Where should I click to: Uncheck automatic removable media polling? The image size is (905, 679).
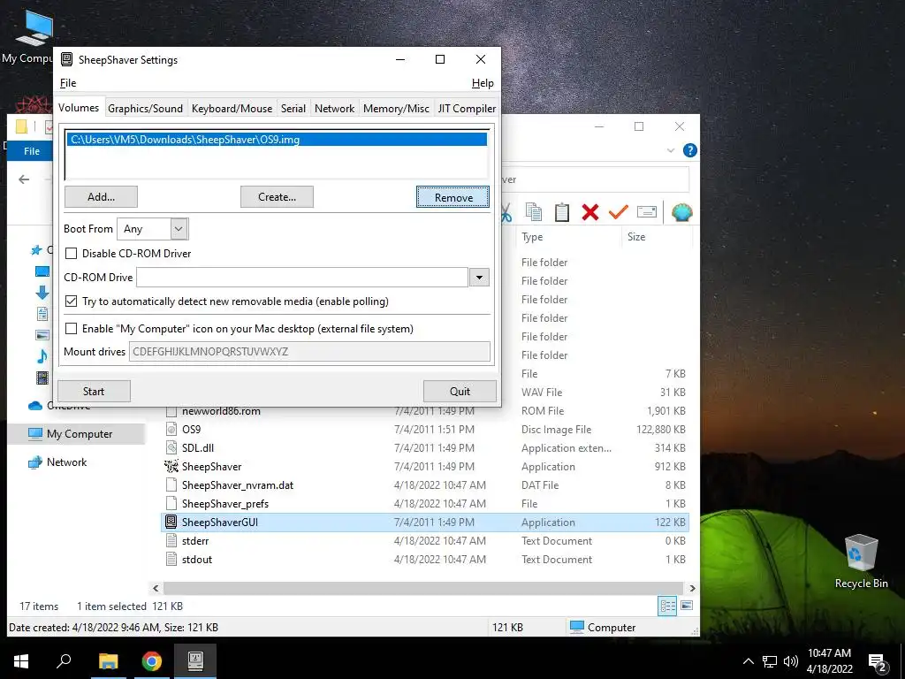[x=71, y=301]
